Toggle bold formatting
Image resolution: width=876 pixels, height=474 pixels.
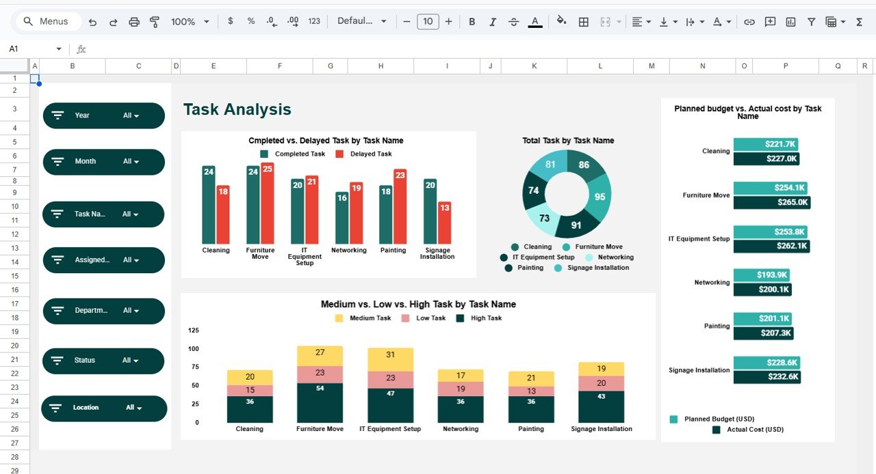tap(472, 22)
